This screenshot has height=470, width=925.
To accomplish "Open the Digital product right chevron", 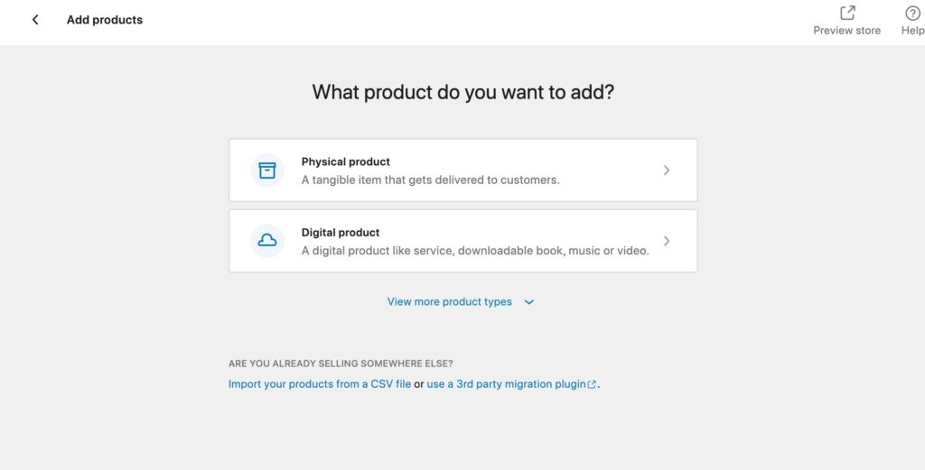I will click(x=667, y=241).
